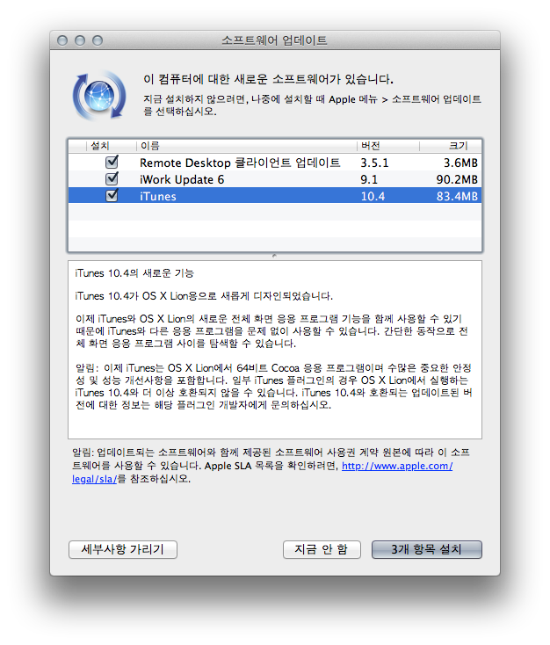This screenshot has height=645, width=550.
Task: Select the iWork Update 6 row name
Action: 182,179
